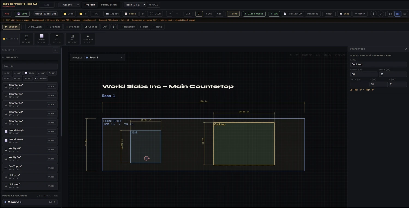Expand Room 1 in Room Guide
This screenshot has height=208, width=409.
coord(30,202)
